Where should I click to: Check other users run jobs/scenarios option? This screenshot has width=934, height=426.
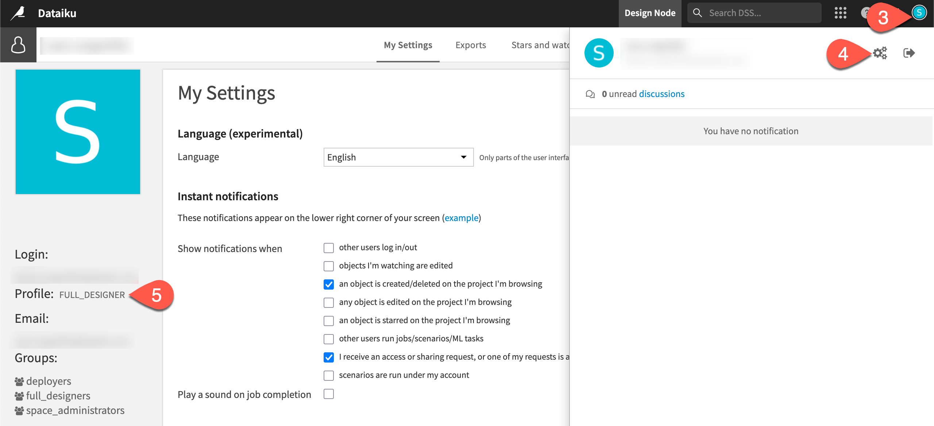click(329, 339)
